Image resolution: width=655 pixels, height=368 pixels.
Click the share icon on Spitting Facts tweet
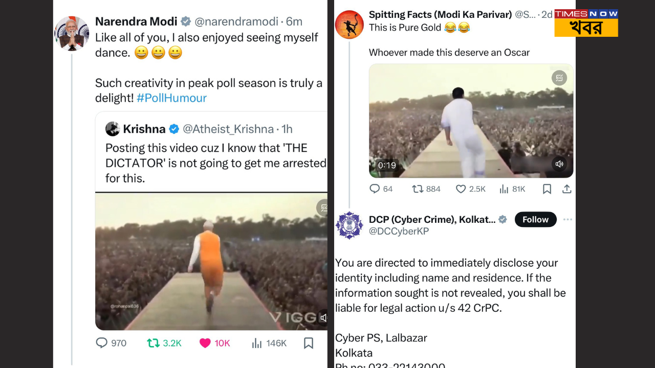tap(566, 189)
